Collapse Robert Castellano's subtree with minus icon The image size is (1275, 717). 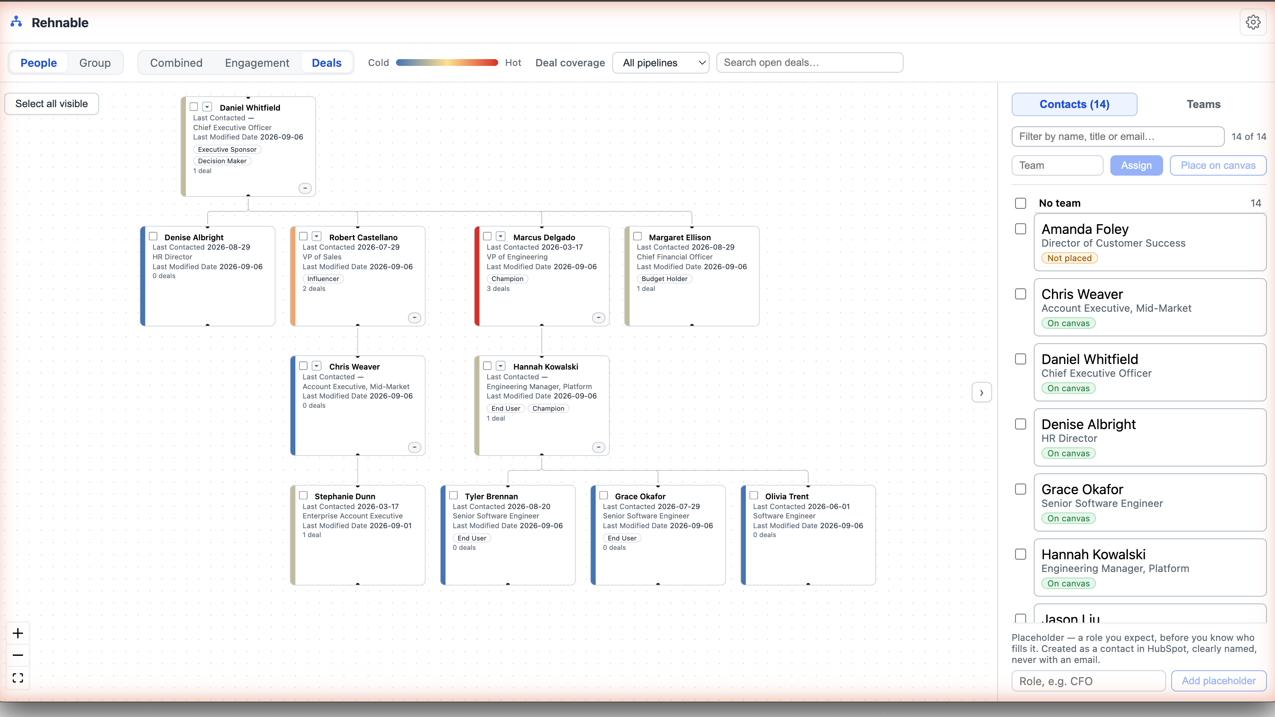coord(414,318)
